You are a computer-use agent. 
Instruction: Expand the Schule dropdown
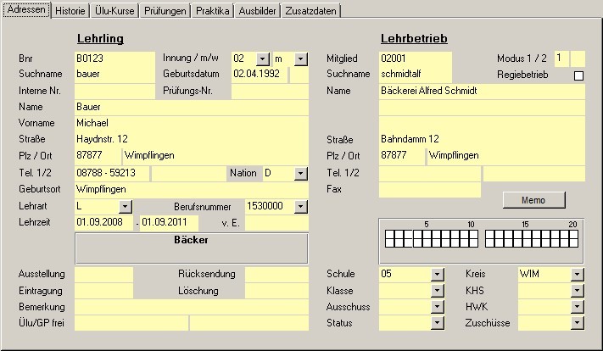click(438, 275)
